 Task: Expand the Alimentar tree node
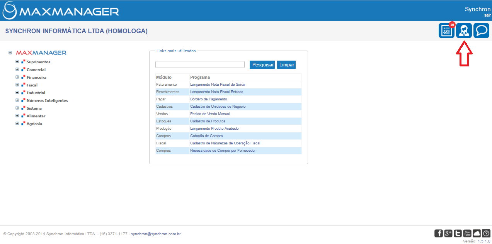[x=17, y=116]
